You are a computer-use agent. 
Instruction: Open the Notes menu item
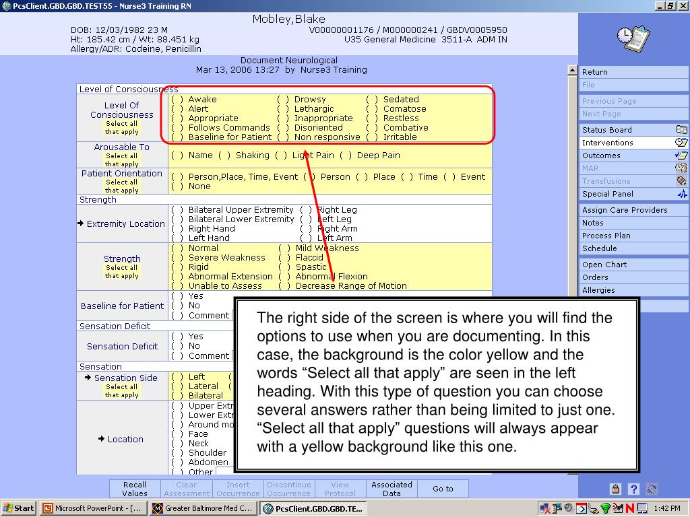click(x=633, y=223)
